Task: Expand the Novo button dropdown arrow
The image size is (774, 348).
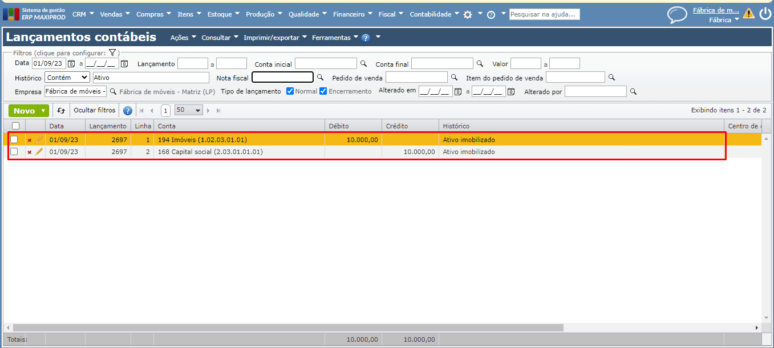Action: pos(44,111)
